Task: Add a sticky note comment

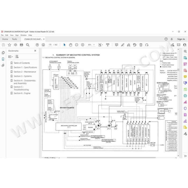Action: [x=117, y=45]
